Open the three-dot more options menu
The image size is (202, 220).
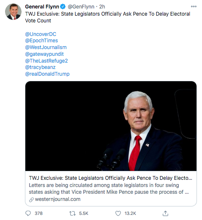click(x=194, y=6)
